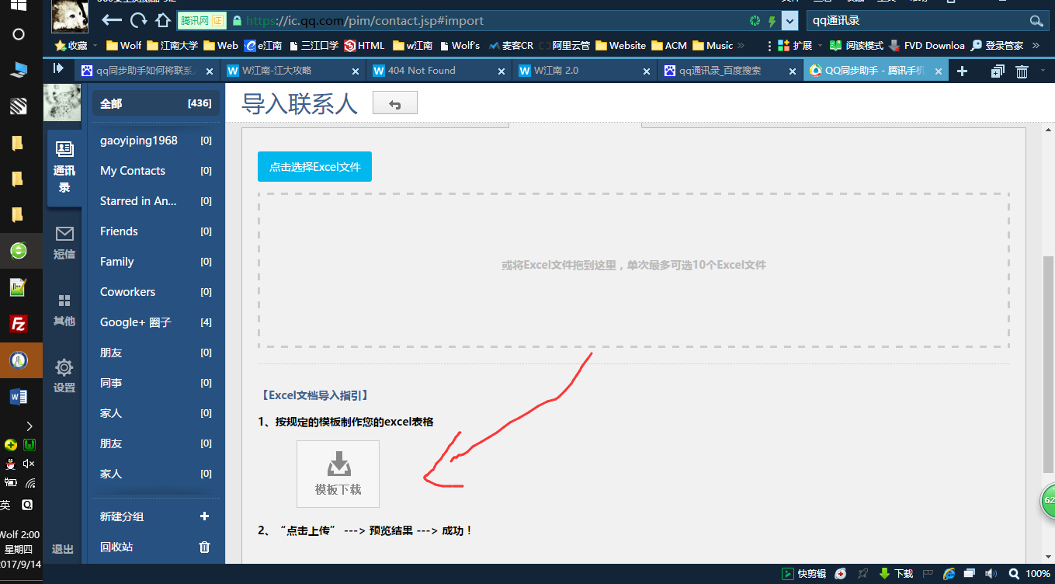
Task: Toggle 阅读模式 reading mode in toolbar
Action: pyautogui.click(x=855, y=46)
